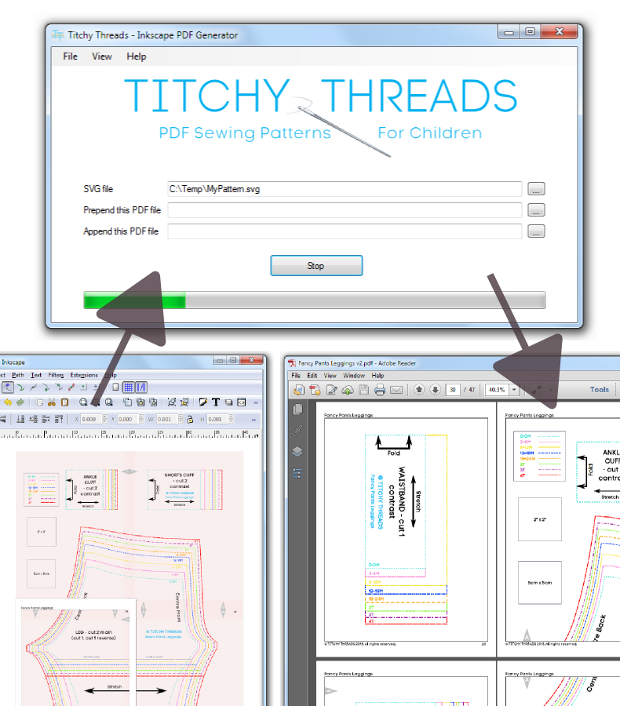Click lower selection to bottom icon in Inkscape

tap(20, 419)
